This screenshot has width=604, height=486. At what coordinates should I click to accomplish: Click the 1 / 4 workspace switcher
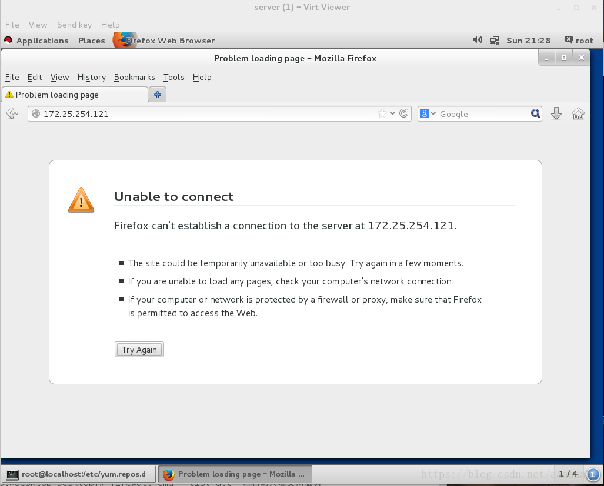click(x=568, y=474)
